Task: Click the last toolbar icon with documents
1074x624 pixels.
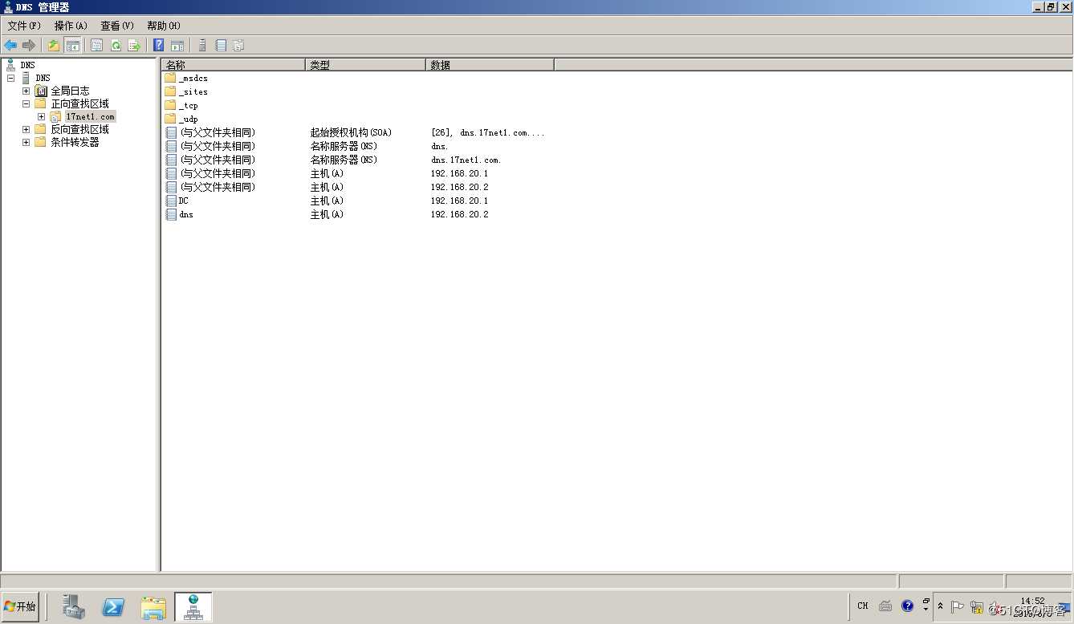Action: tap(238, 46)
